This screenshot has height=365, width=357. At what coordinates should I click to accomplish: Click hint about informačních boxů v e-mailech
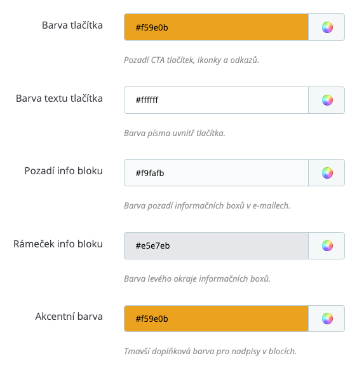[x=207, y=206]
